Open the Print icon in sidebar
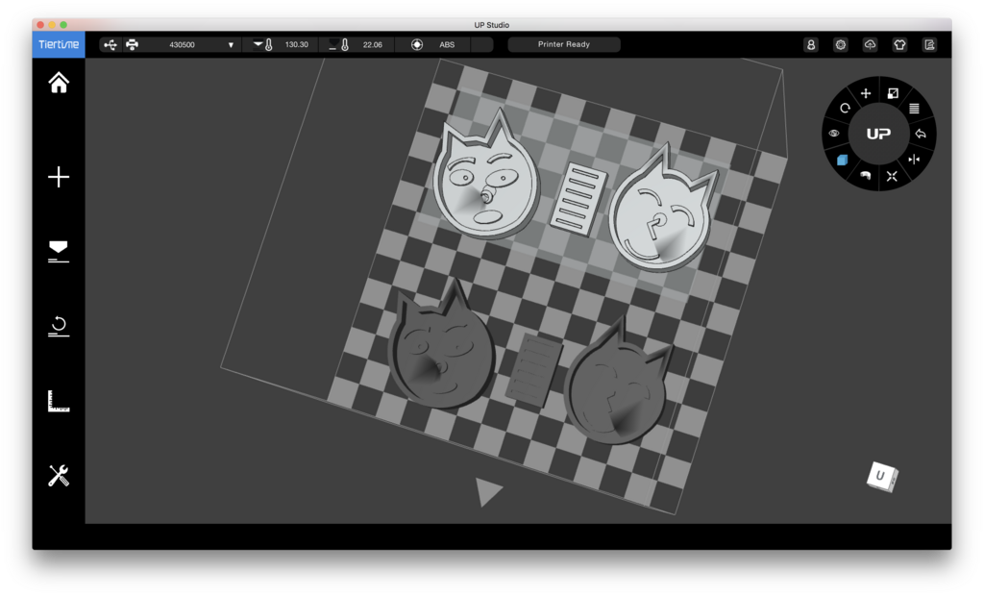984x596 pixels. (59, 251)
